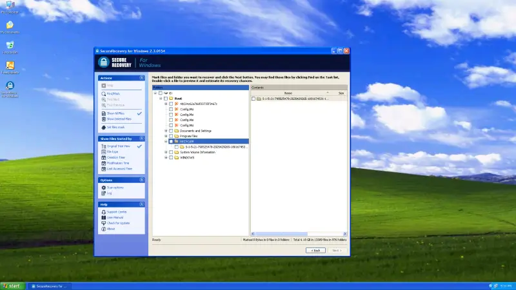Check the Program Files checkbox
The width and height of the screenshot is (516, 290).
[171, 136]
